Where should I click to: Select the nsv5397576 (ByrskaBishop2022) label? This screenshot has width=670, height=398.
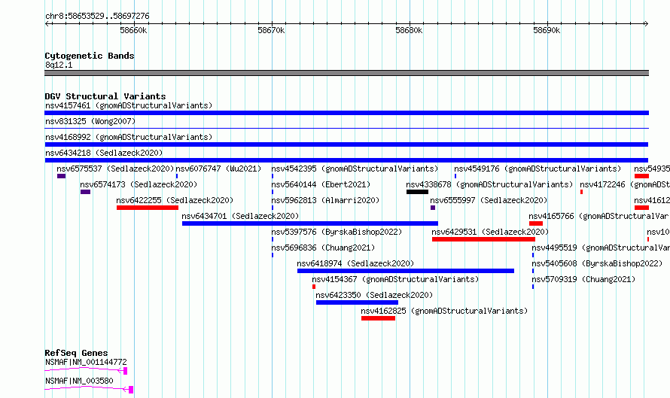pyautogui.click(x=337, y=232)
